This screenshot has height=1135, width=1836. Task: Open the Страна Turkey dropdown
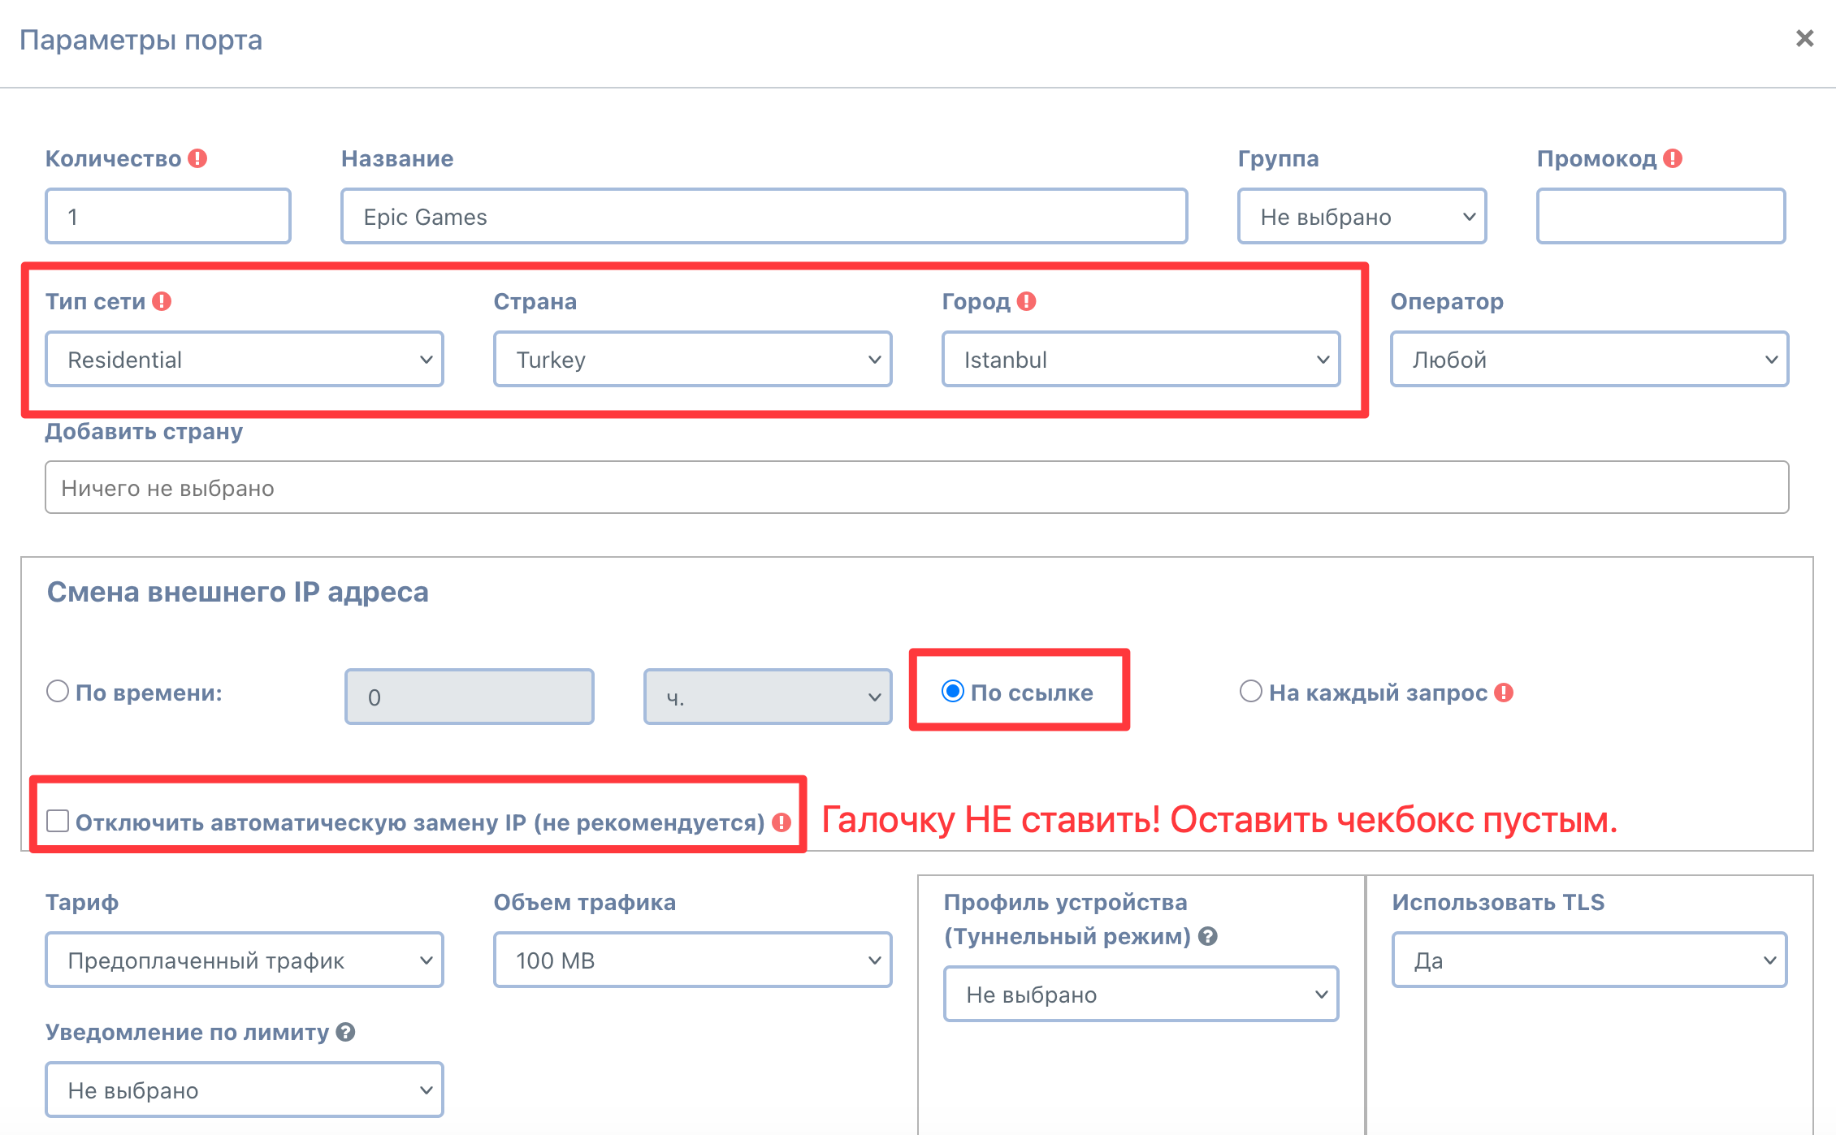(693, 359)
